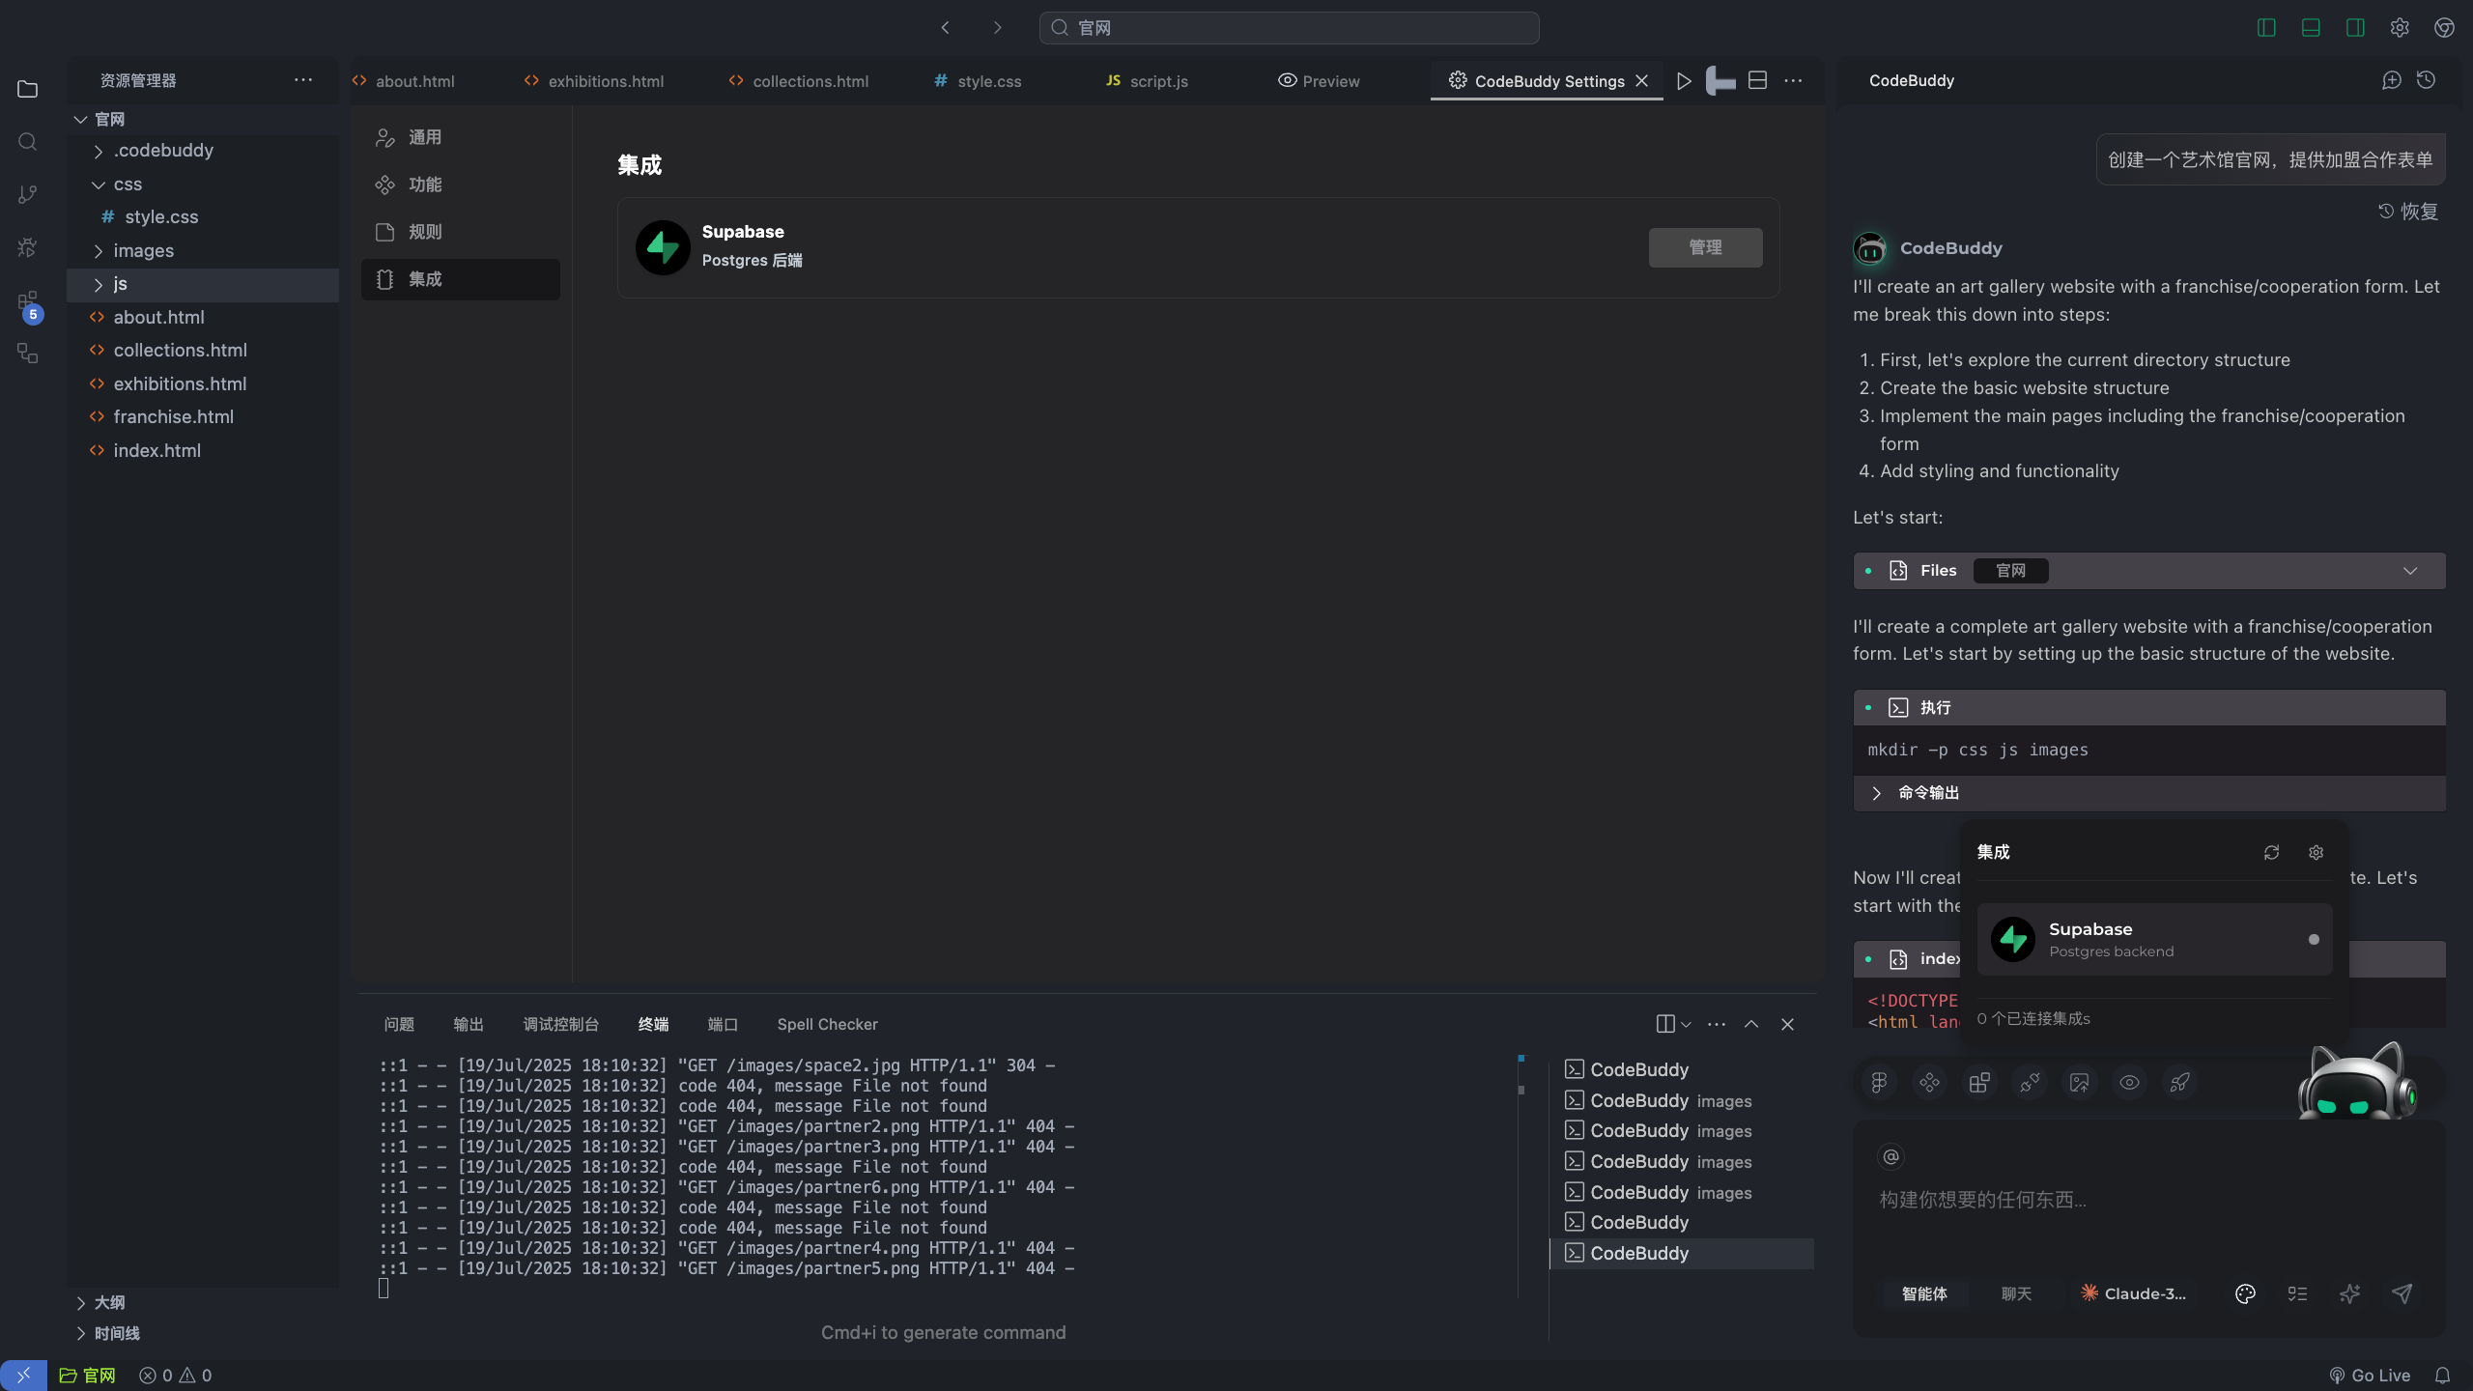The height and width of the screenshot is (1391, 2473).
Task: Click the plug integrations icon in CodeBuddy toolbar
Action: pos(2030,1083)
